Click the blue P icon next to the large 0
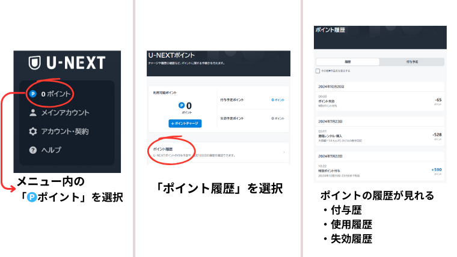The image size is (457, 257). pyautogui.click(x=182, y=105)
